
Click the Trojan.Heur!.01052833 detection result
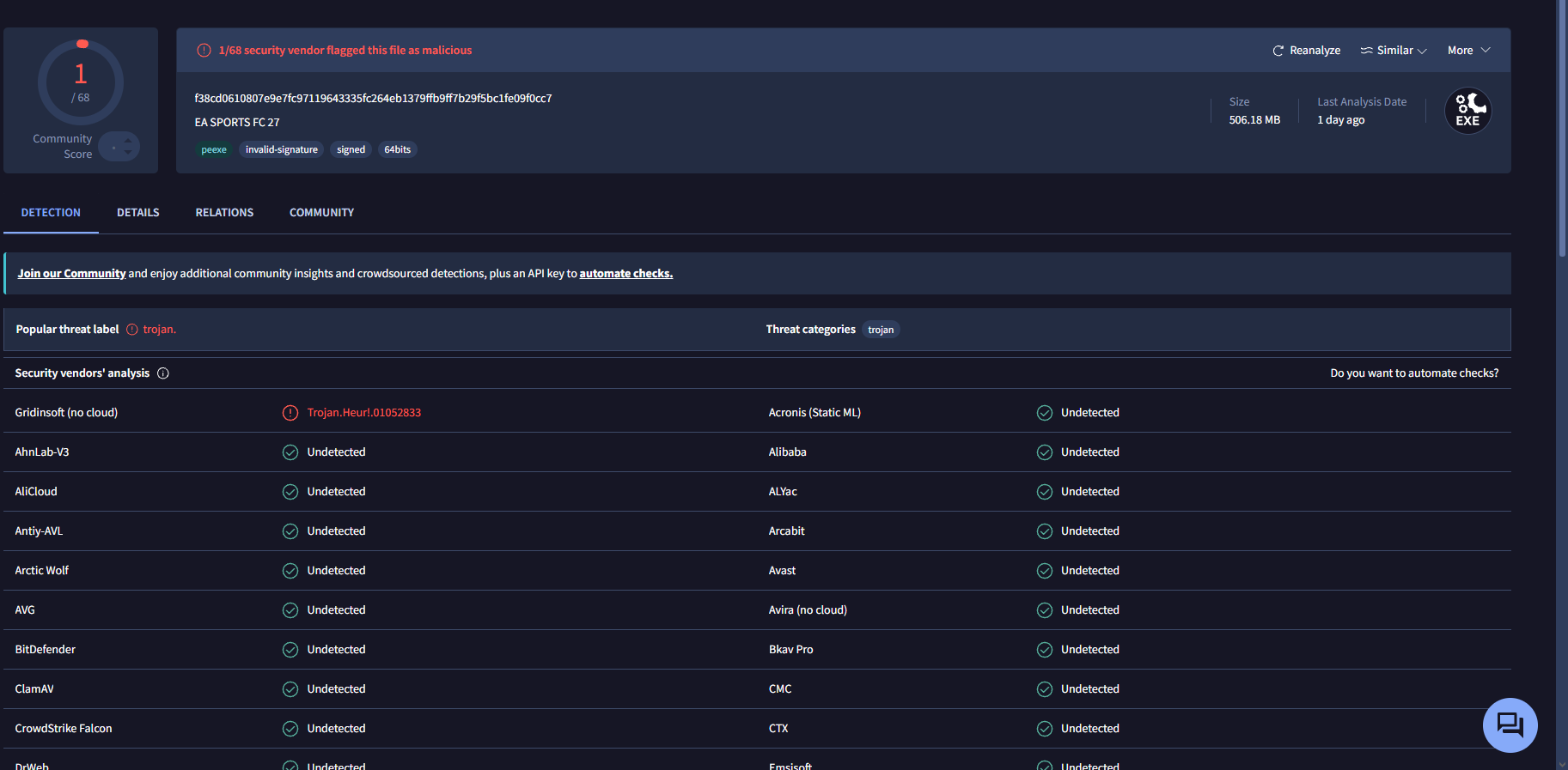(364, 413)
